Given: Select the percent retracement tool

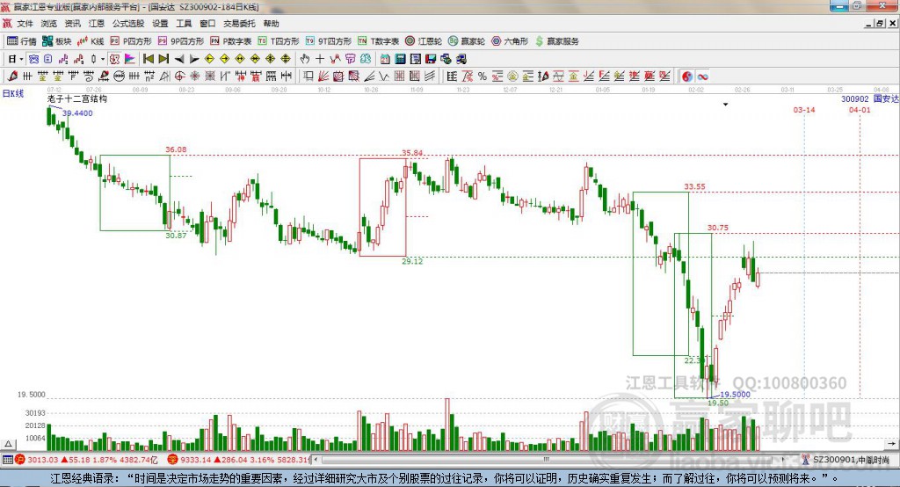Looking at the screenshot, I should [x=483, y=76].
